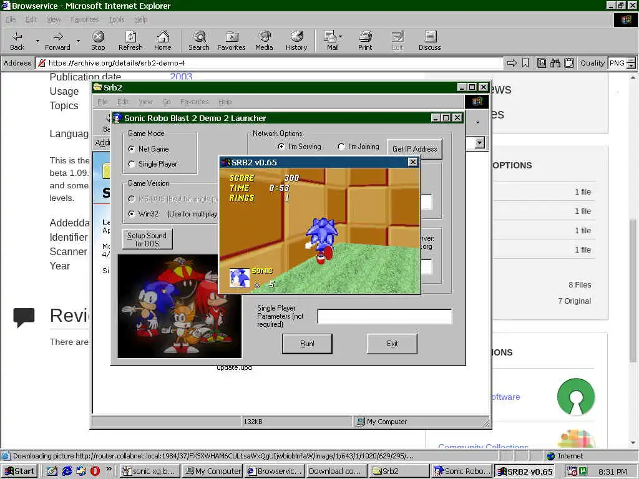639x479 pixels.
Task: Go to the Home page
Action: (x=163, y=41)
